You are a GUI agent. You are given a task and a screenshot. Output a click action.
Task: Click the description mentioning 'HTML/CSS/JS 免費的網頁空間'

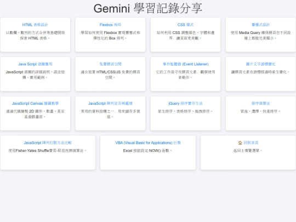[x=110, y=75]
